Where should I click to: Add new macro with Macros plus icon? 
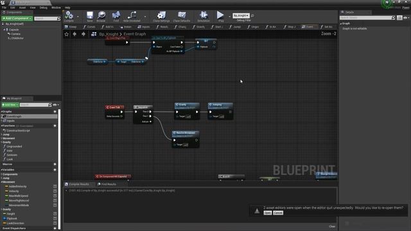[55, 164]
